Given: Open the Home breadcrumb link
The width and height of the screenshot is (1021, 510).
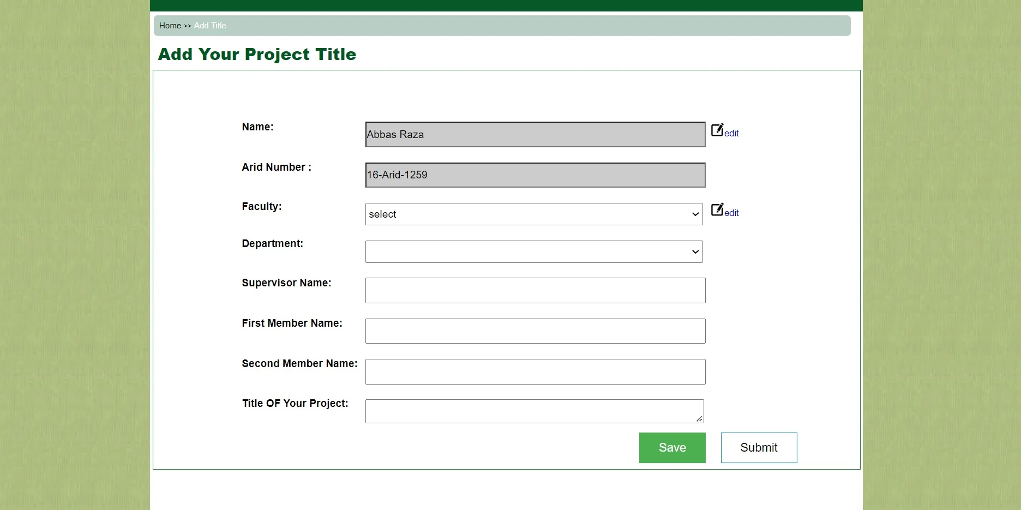Looking at the screenshot, I should (169, 26).
